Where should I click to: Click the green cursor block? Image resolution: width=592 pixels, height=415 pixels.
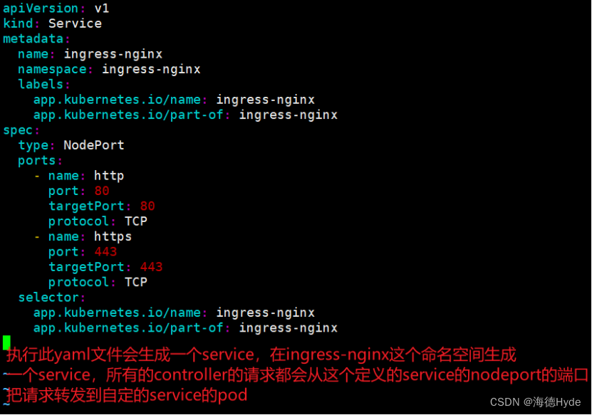pos(6,342)
